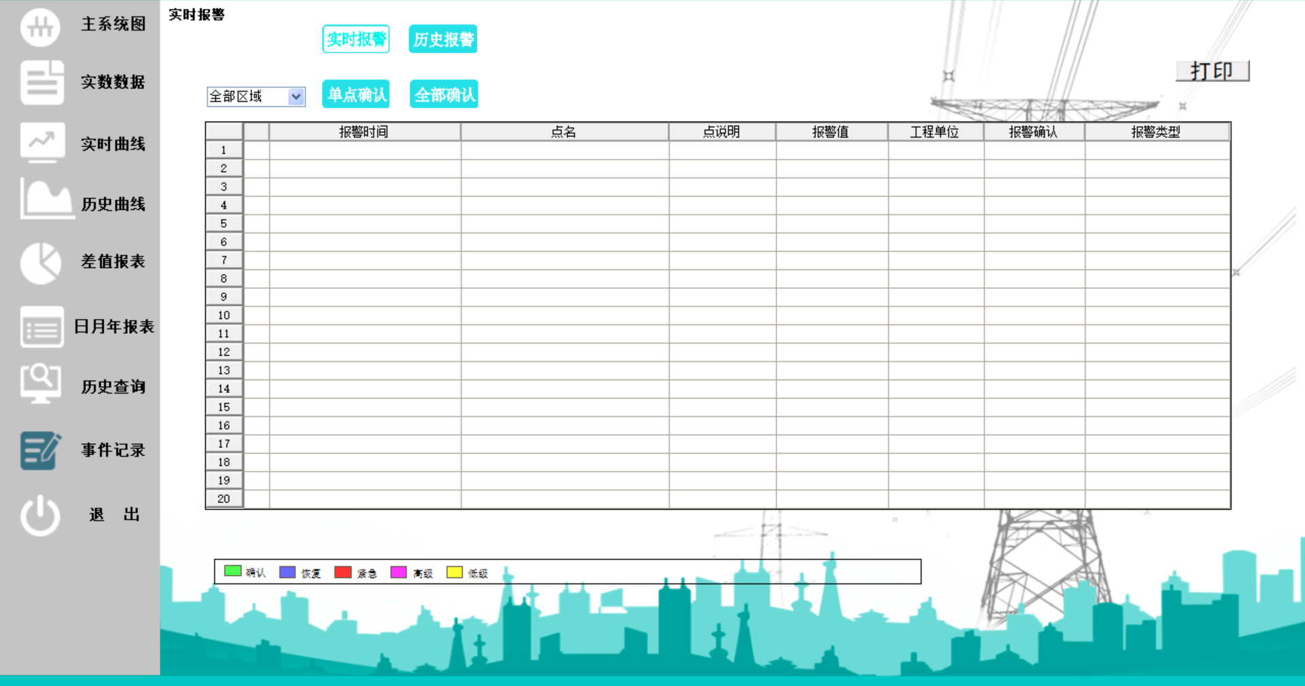Click the 全部确认 confirm-all button
The image size is (1305, 686).
443,94
